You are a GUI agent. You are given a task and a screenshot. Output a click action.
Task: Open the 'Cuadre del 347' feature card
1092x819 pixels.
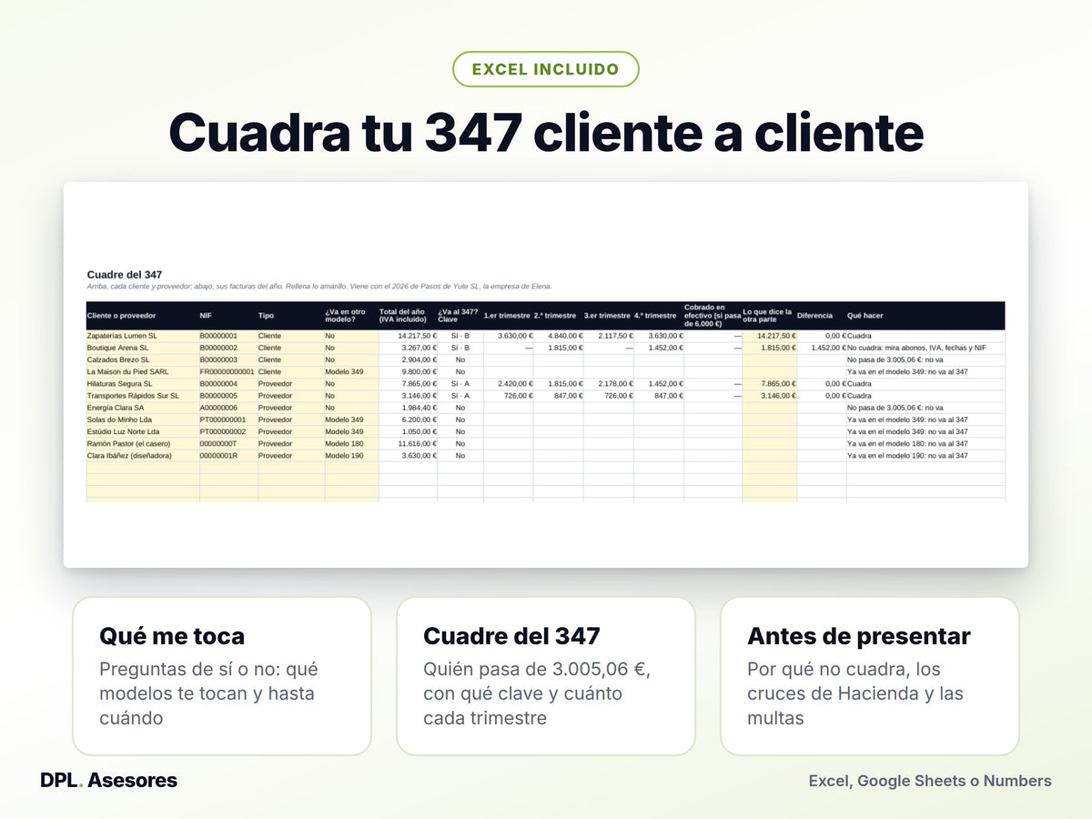(546, 676)
